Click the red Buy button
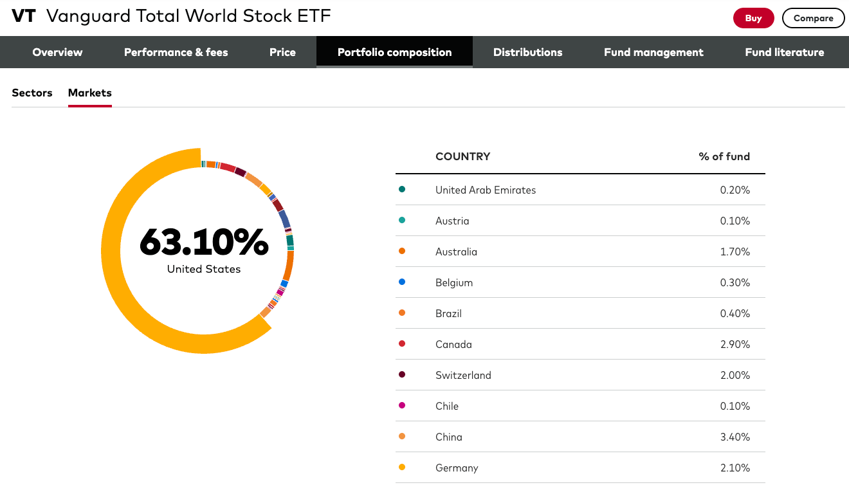The image size is (849, 485). coord(753,18)
